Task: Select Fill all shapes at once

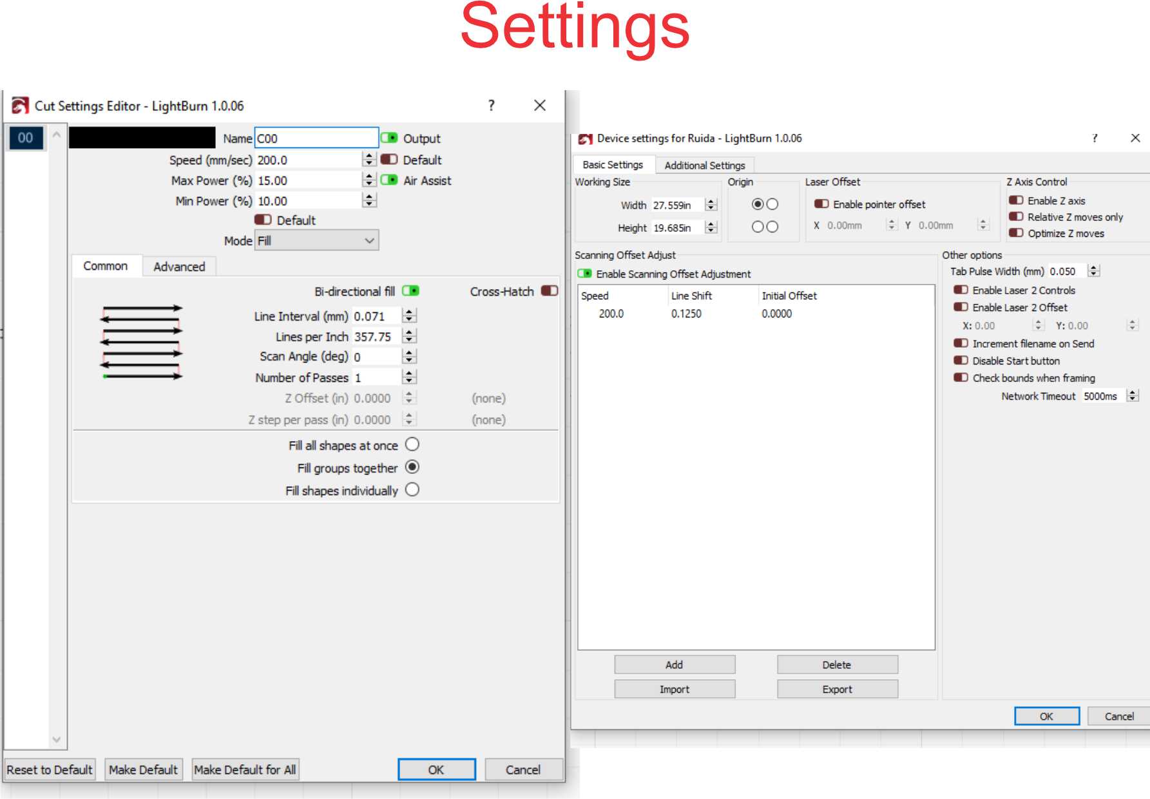Action: [412, 444]
